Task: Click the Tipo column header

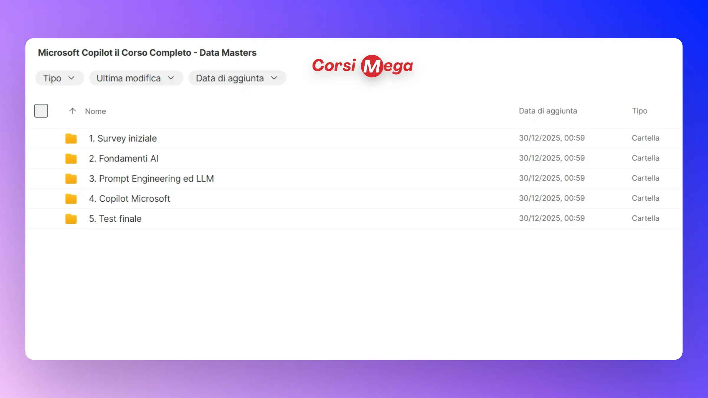Action: pos(639,111)
